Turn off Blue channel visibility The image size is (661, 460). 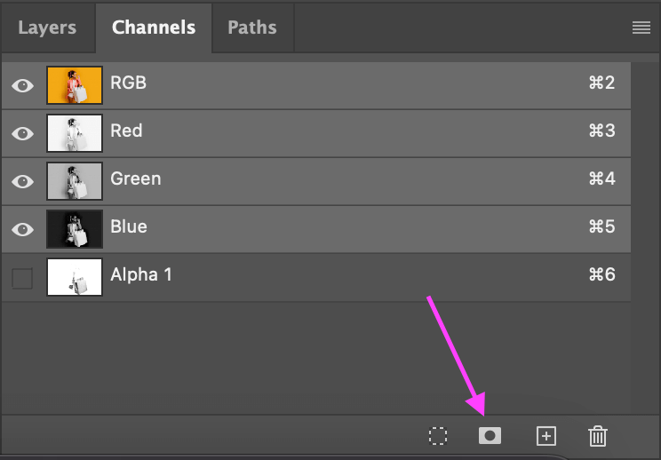click(22, 229)
